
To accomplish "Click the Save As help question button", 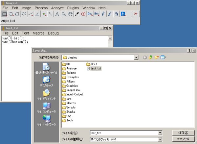I will (189, 51).
